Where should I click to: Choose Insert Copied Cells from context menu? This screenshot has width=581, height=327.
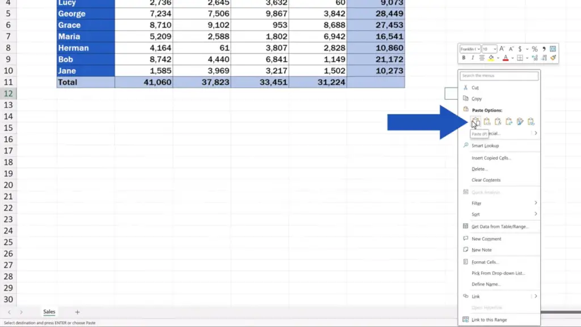pos(491,158)
